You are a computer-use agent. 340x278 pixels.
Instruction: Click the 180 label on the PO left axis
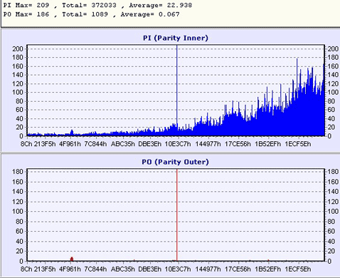(x=18, y=172)
